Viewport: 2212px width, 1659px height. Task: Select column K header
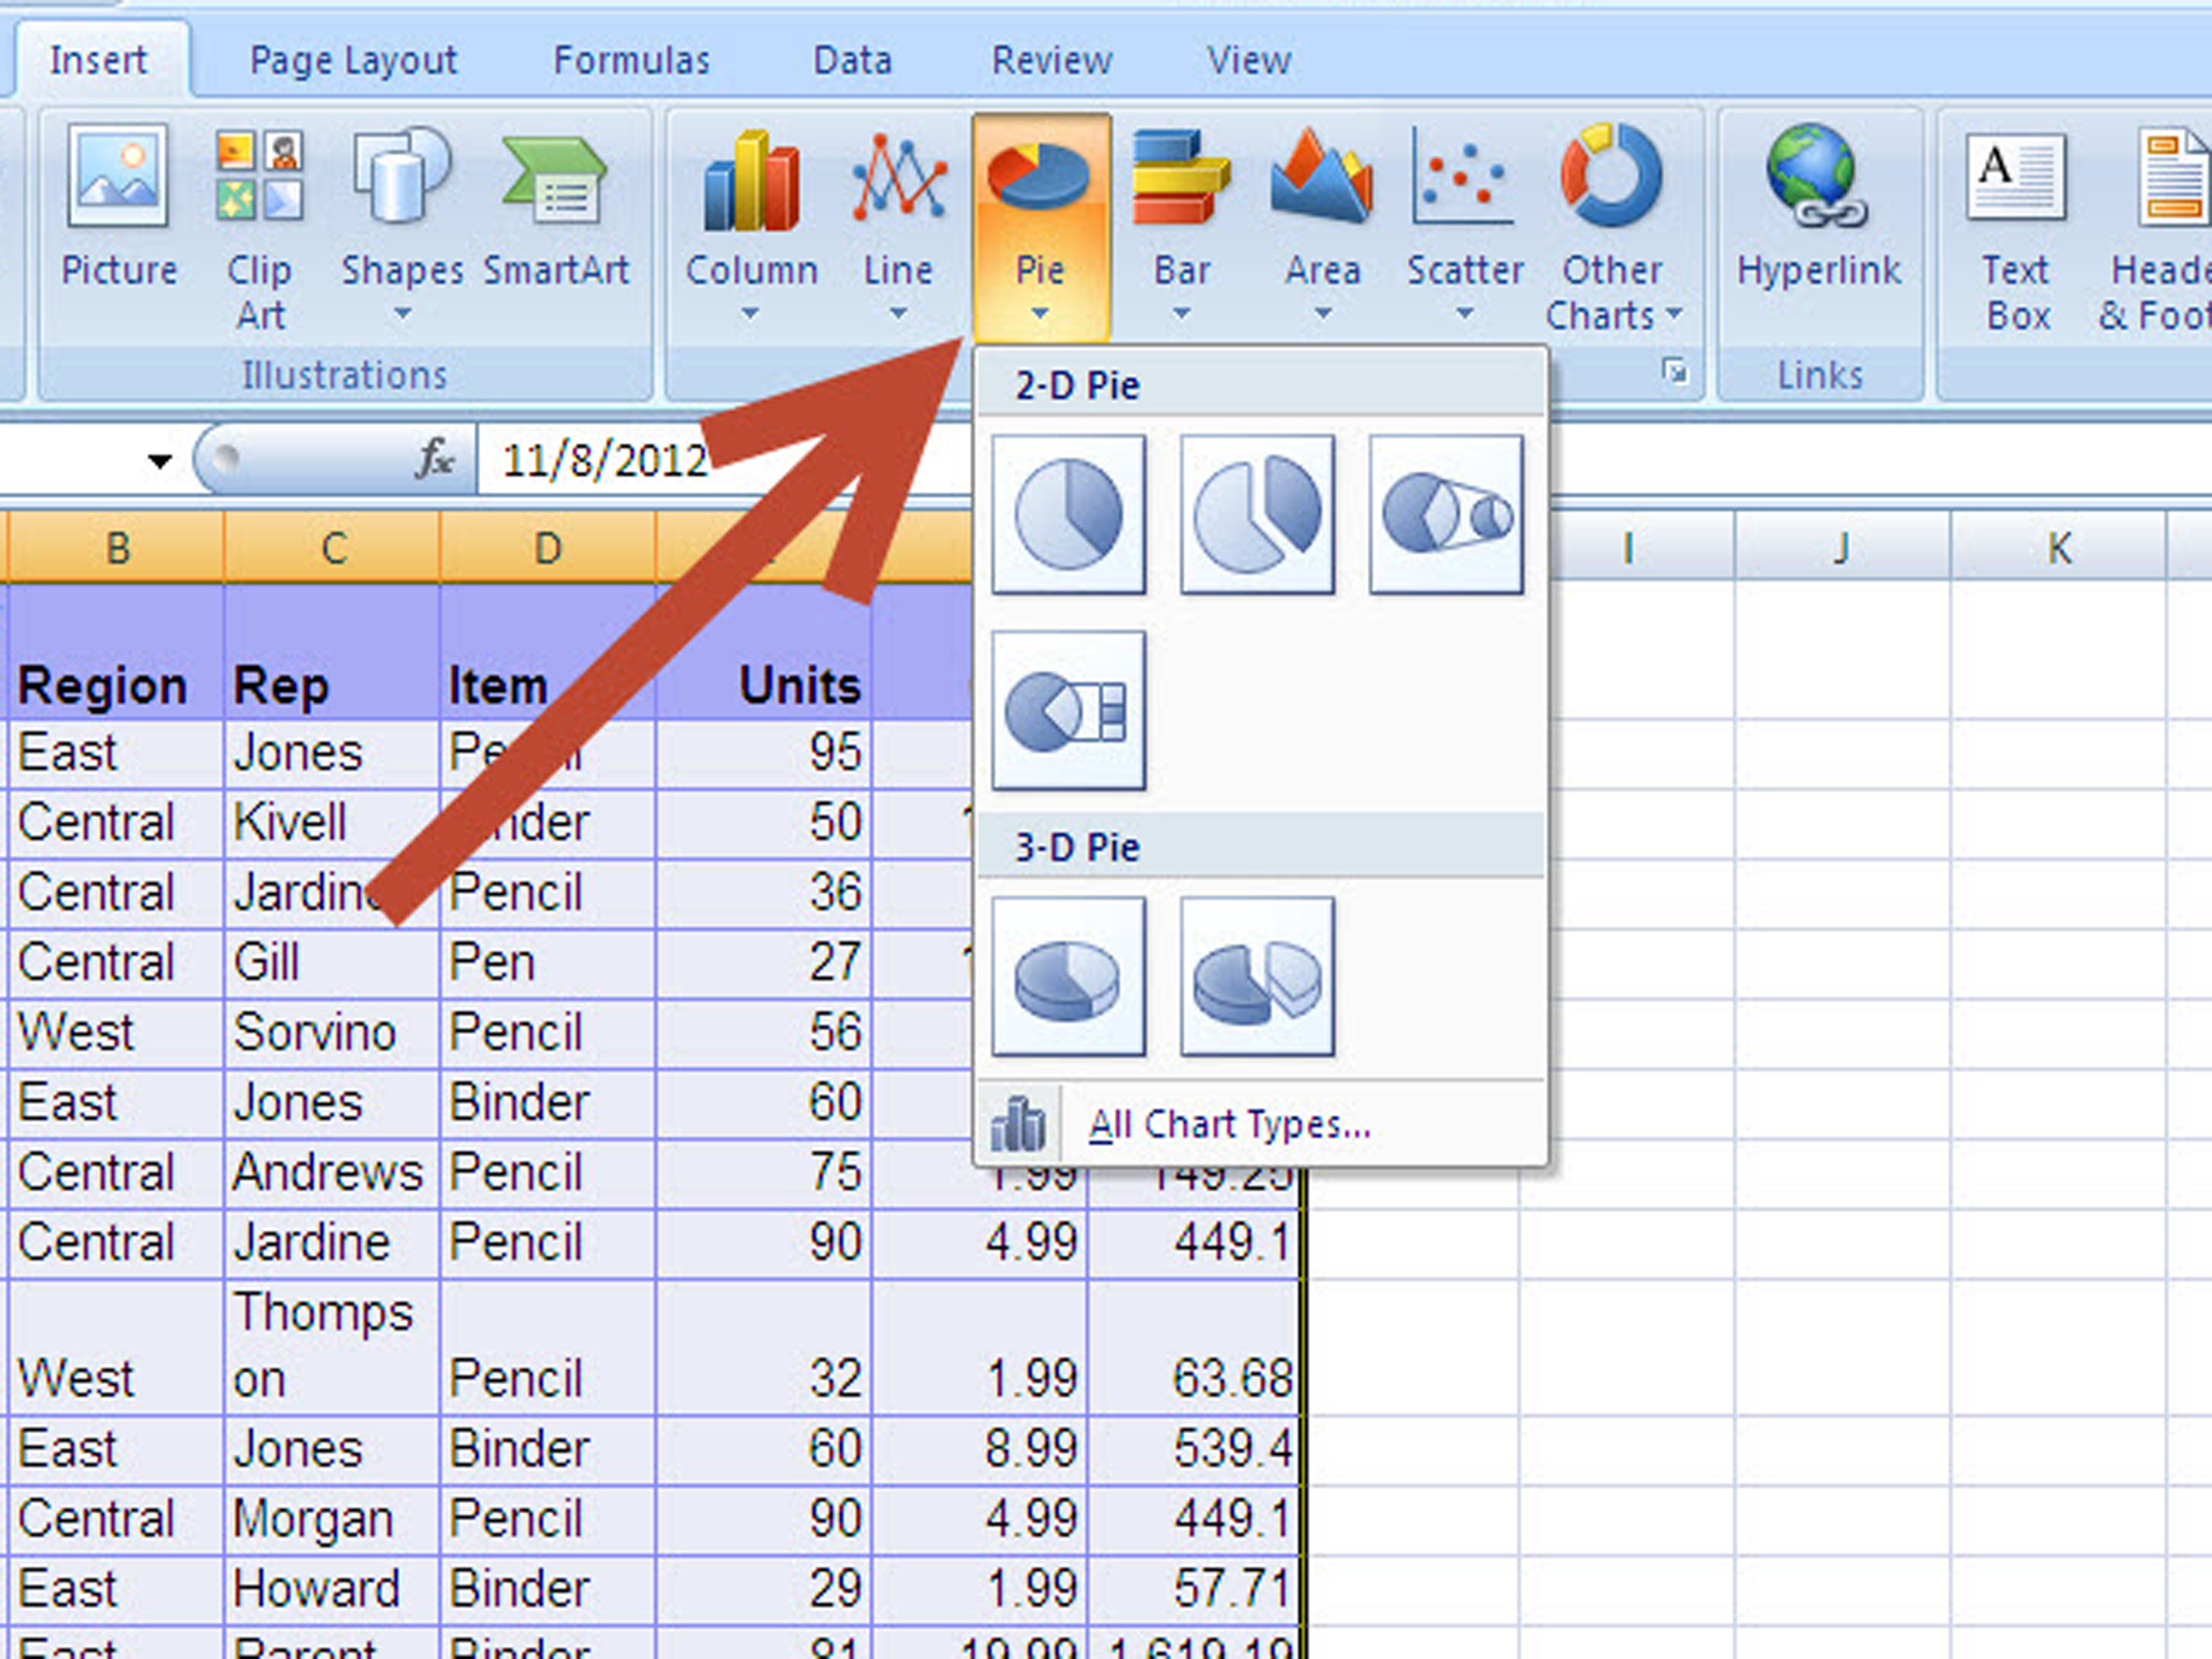tap(2058, 548)
